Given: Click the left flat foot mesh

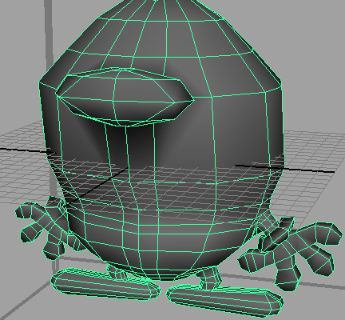Looking at the screenshot, I should click(105, 284).
